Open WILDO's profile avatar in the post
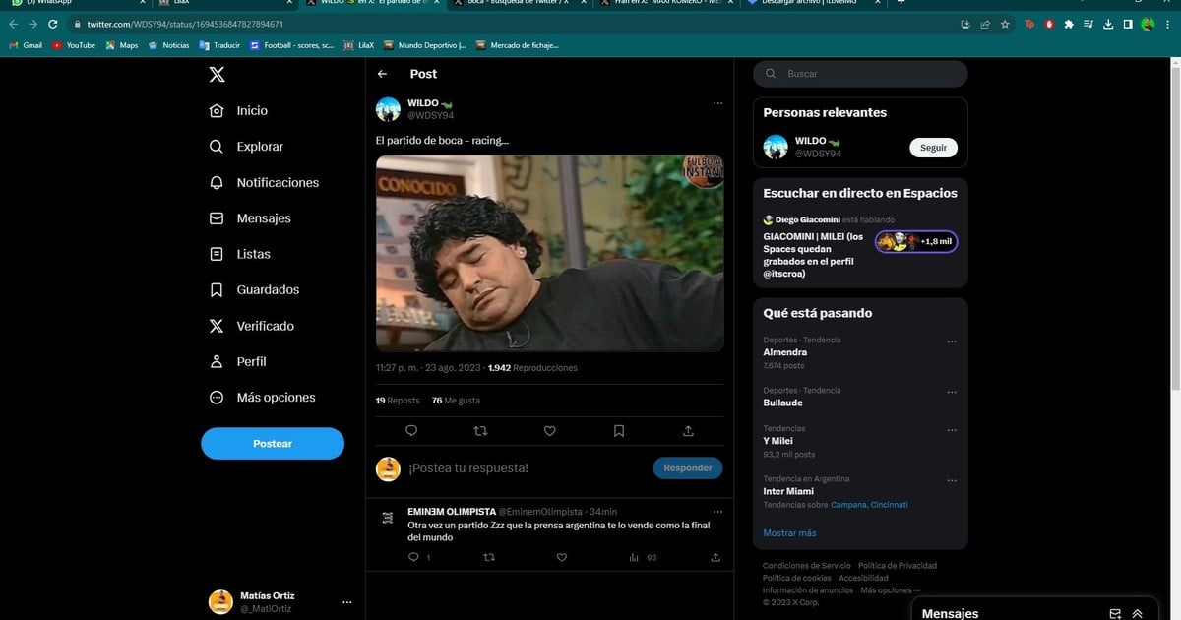The width and height of the screenshot is (1181, 620). tap(388, 109)
